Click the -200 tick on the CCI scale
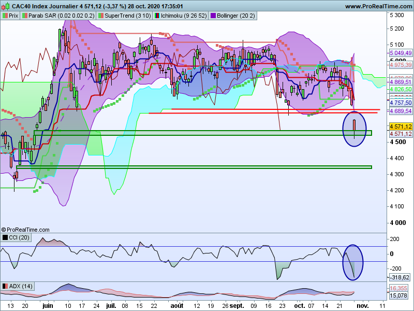414x311 pixels. click(395, 268)
